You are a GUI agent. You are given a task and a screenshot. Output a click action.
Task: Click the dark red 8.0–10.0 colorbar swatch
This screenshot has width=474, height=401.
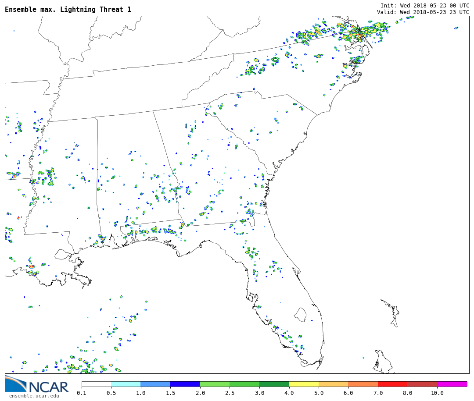422,384
